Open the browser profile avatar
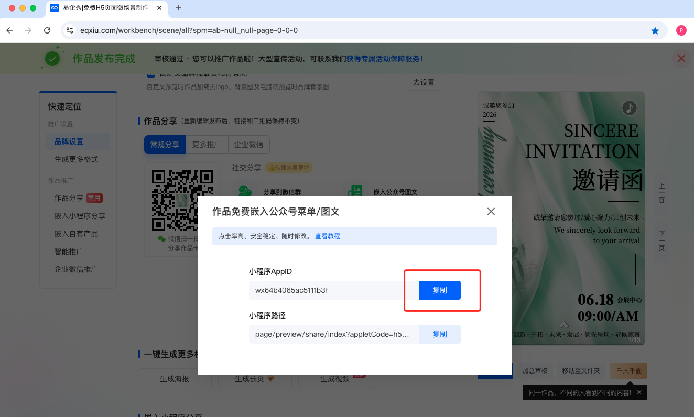The height and width of the screenshot is (417, 694). 681,30
